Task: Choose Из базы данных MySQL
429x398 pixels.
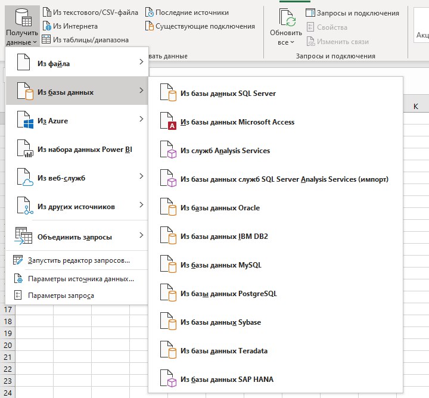Action: click(276, 265)
